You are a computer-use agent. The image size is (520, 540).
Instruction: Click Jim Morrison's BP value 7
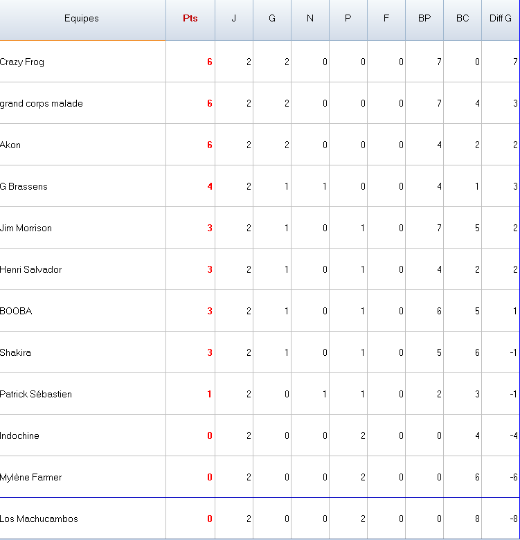[439, 228]
